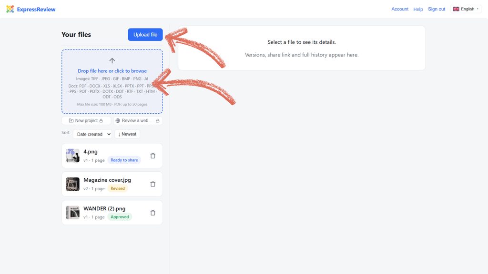Create a New project

tap(86, 120)
